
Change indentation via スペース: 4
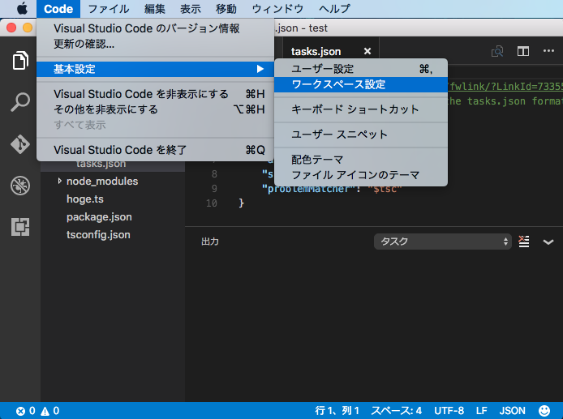[x=397, y=411]
